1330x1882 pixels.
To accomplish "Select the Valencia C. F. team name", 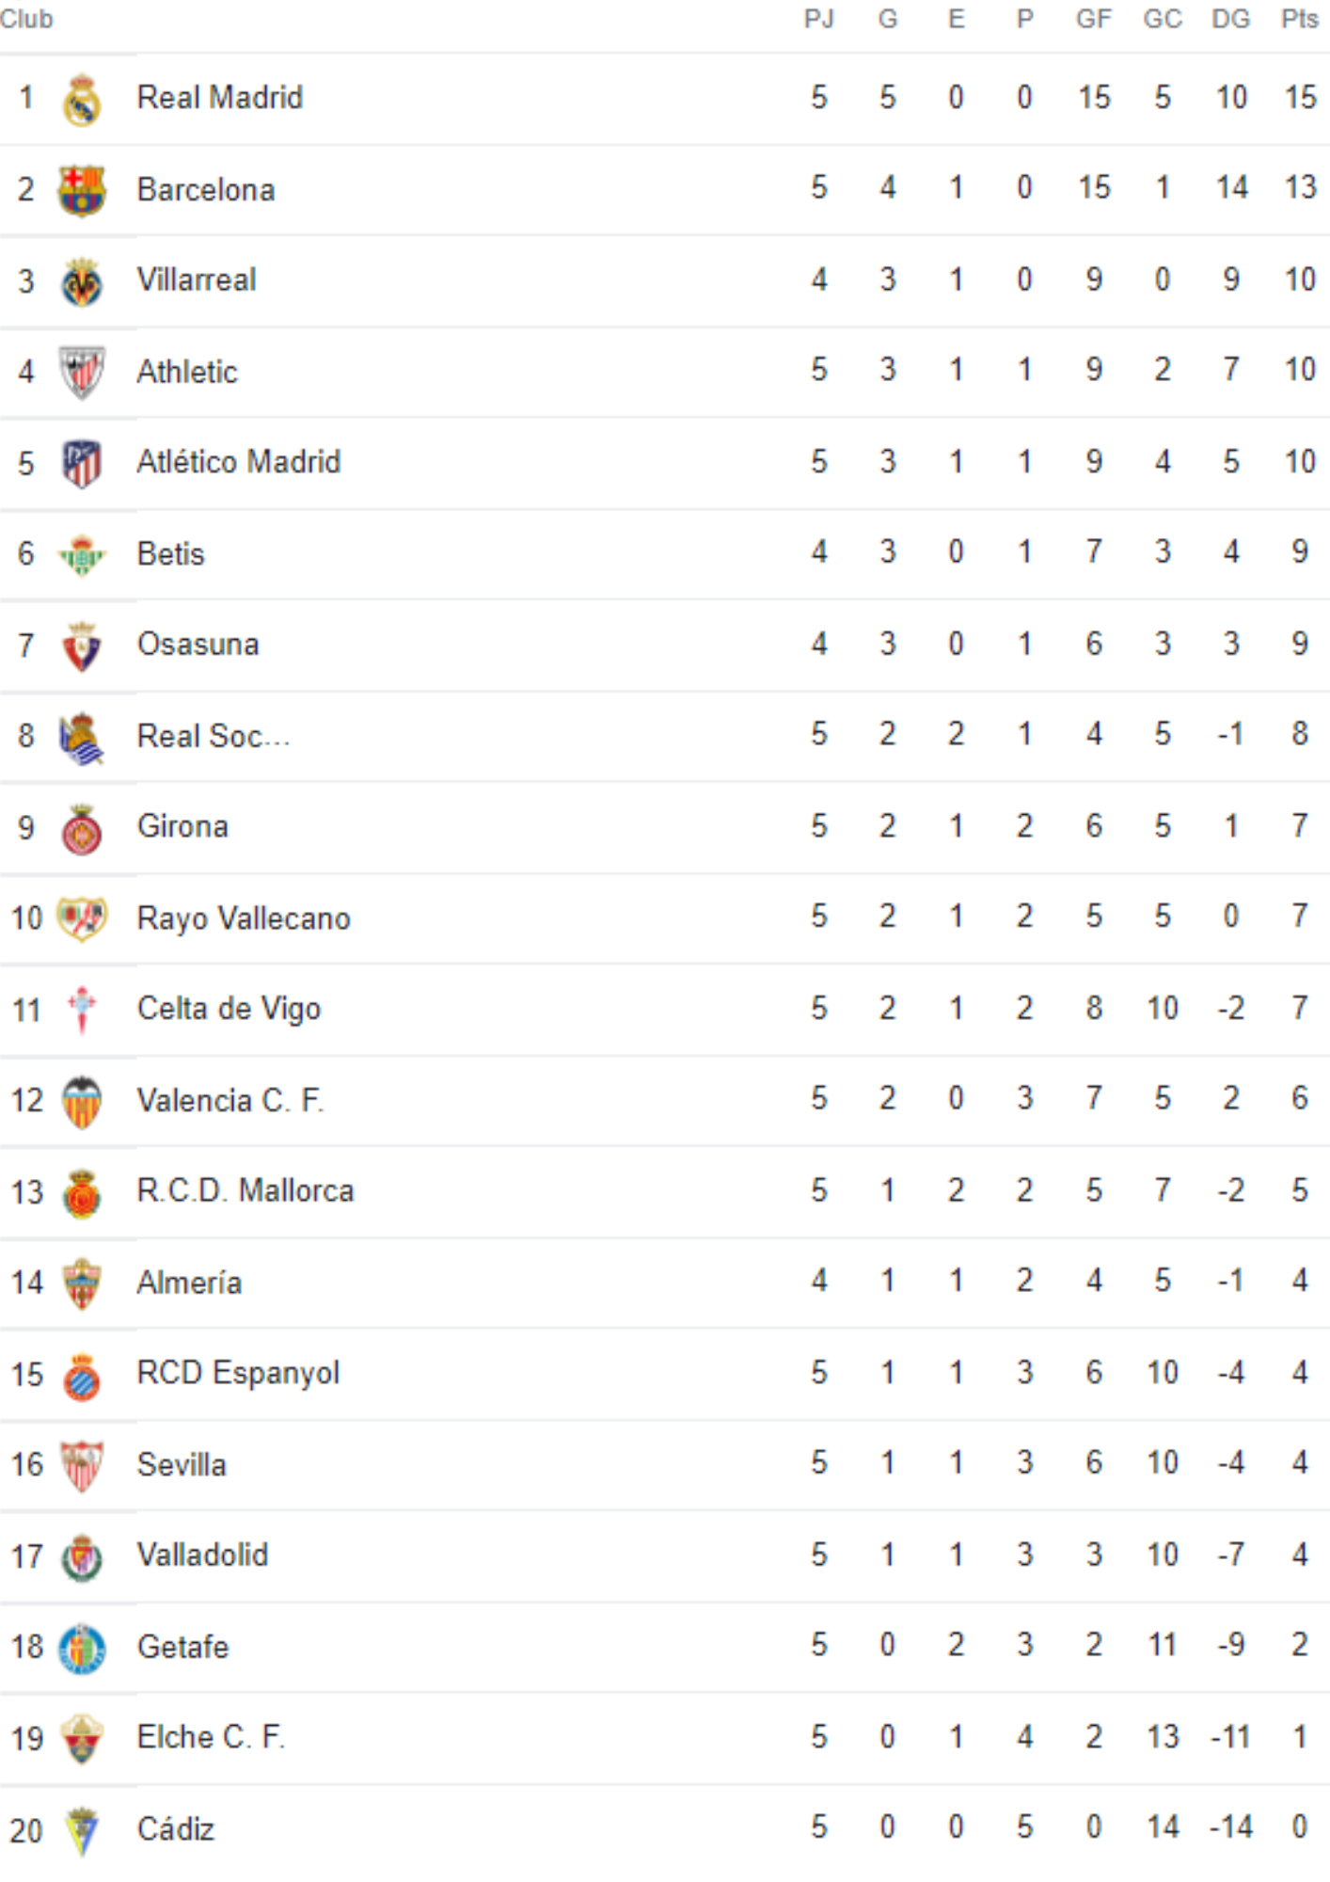I will (230, 1100).
